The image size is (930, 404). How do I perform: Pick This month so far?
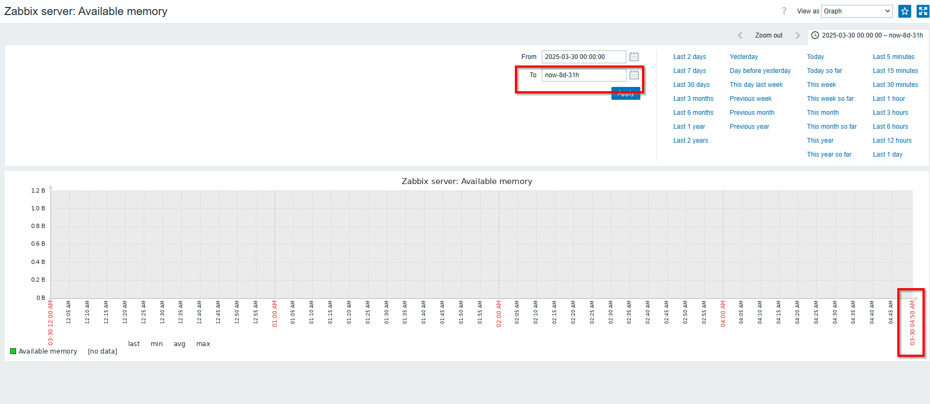coord(832,127)
